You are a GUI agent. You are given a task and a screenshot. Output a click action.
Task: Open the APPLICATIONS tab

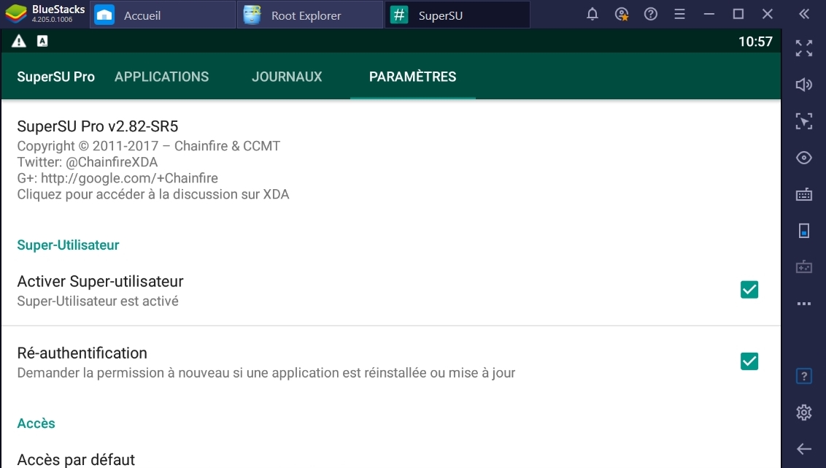pyautogui.click(x=162, y=77)
